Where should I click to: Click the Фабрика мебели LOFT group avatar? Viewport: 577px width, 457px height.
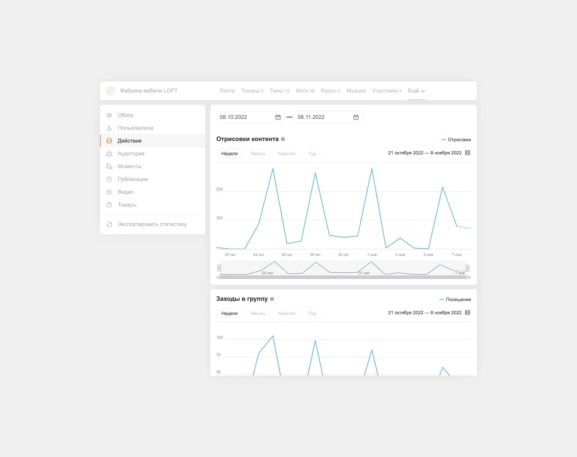pos(111,91)
